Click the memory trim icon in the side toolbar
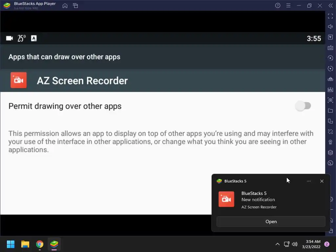This screenshot has width=336, height=252. tap(330, 79)
